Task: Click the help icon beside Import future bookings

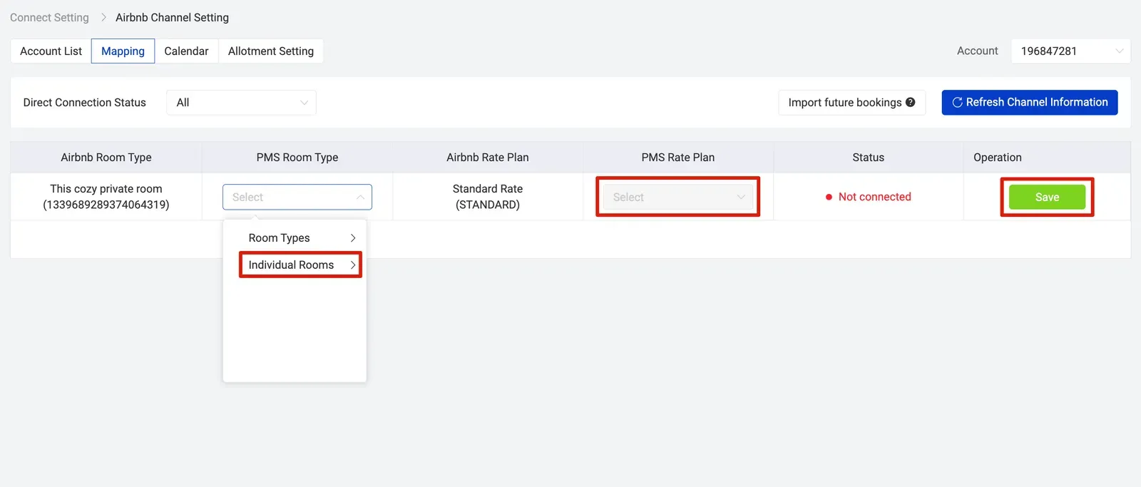Action: click(911, 102)
